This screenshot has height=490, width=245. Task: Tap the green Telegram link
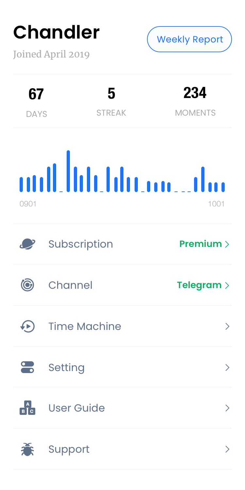(x=199, y=285)
